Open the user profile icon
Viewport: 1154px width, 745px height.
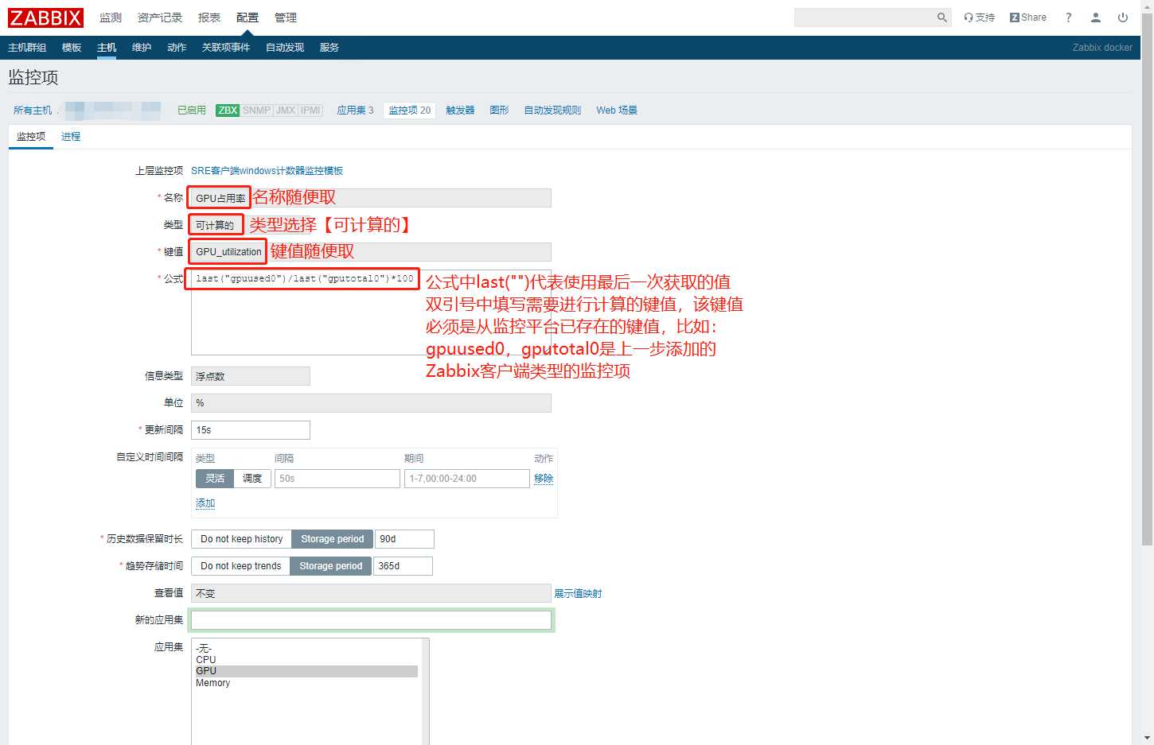(x=1096, y=17)
